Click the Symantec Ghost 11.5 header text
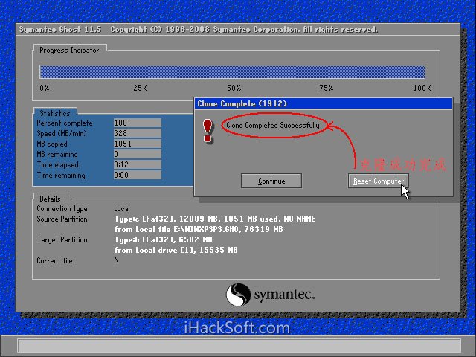The width and height of the screenshot is (476, 357). [x=61, y=30]
